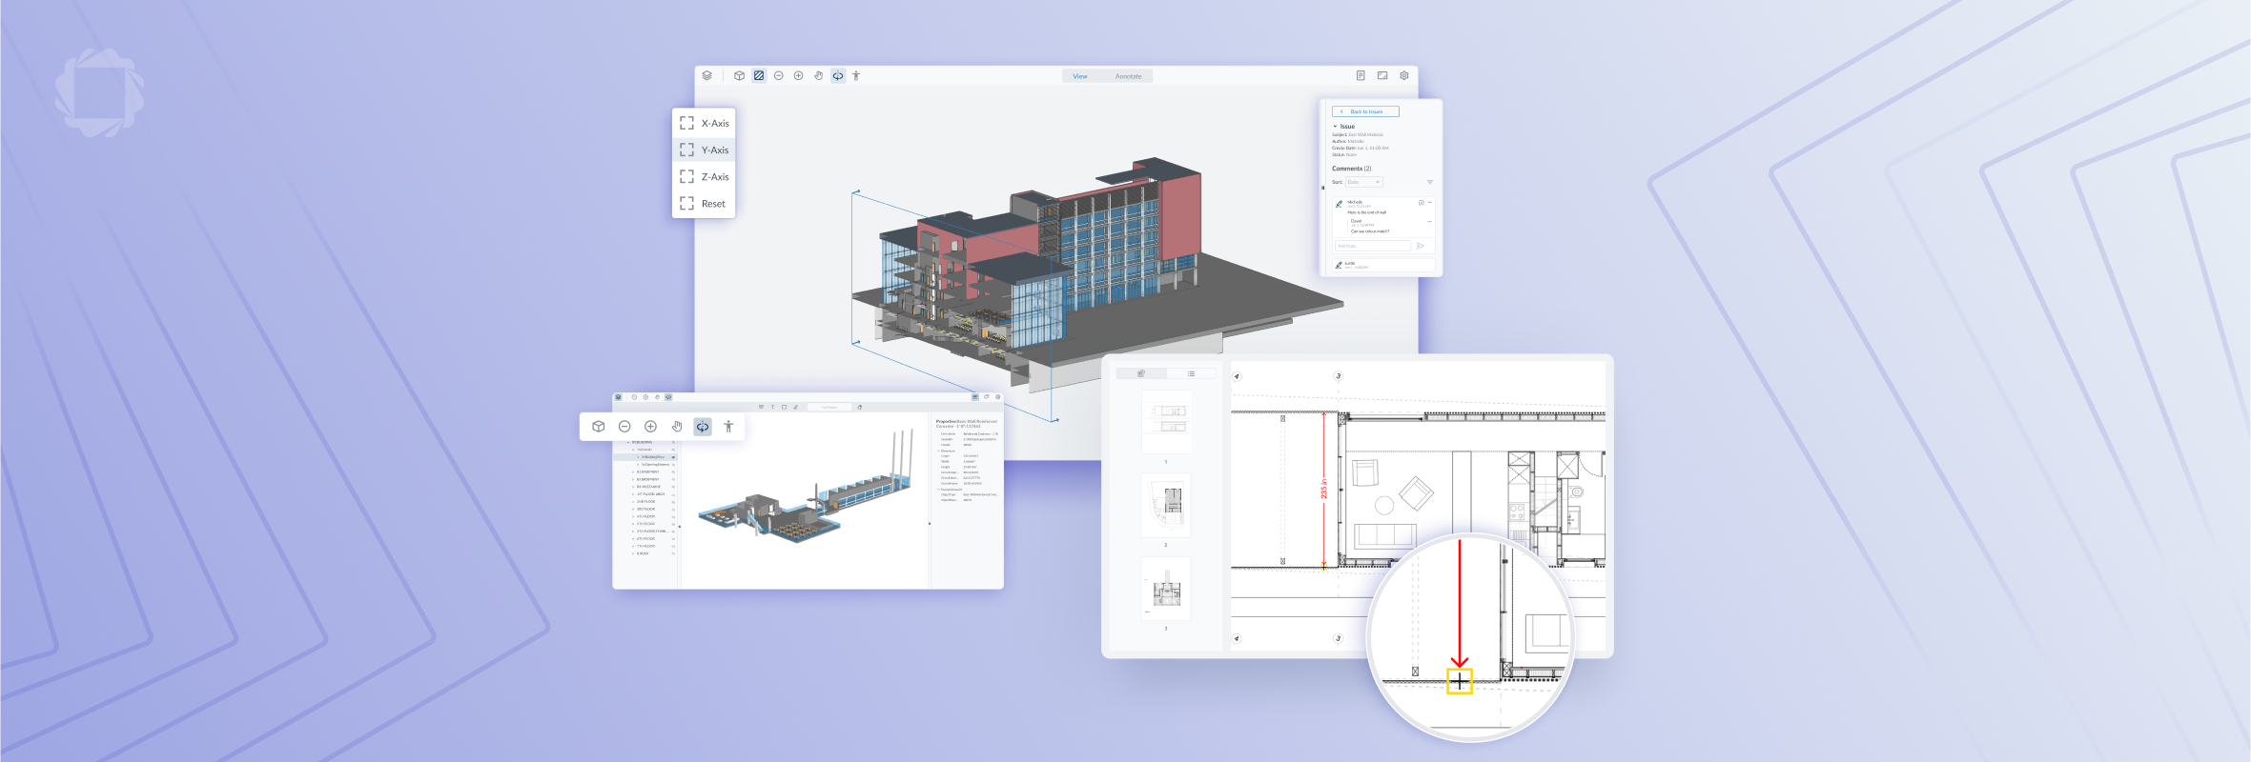Click the preset input field in small window annotation bar

(x=829, y=407)
